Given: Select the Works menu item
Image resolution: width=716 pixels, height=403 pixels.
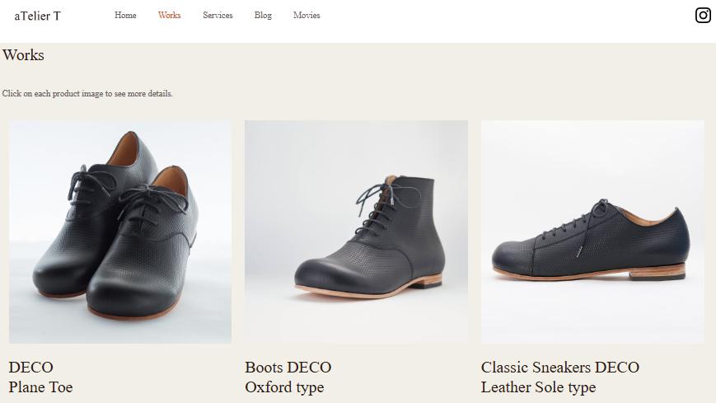Looking at the screenshot, I should click(x=170, y=15).
